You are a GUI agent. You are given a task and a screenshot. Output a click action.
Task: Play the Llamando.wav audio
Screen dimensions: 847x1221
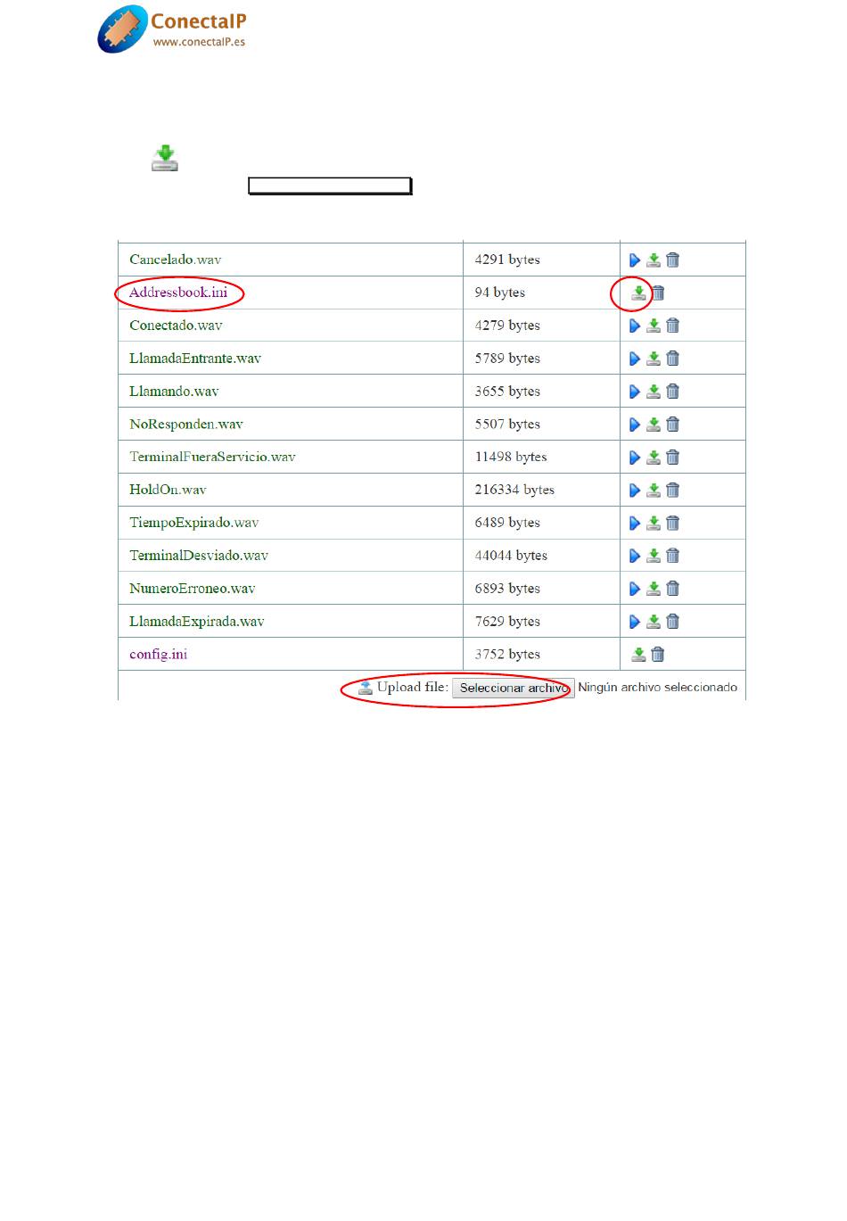635,392
